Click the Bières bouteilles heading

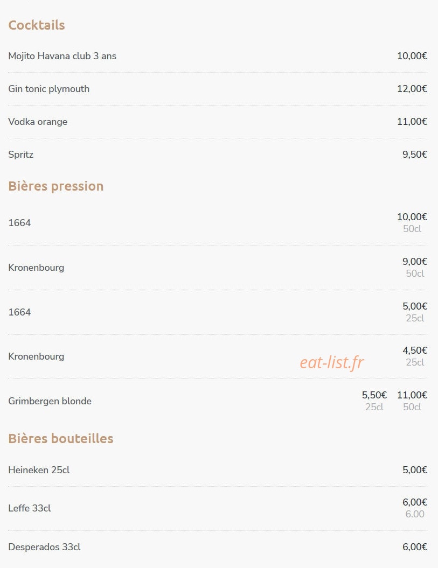coord(61,438)
